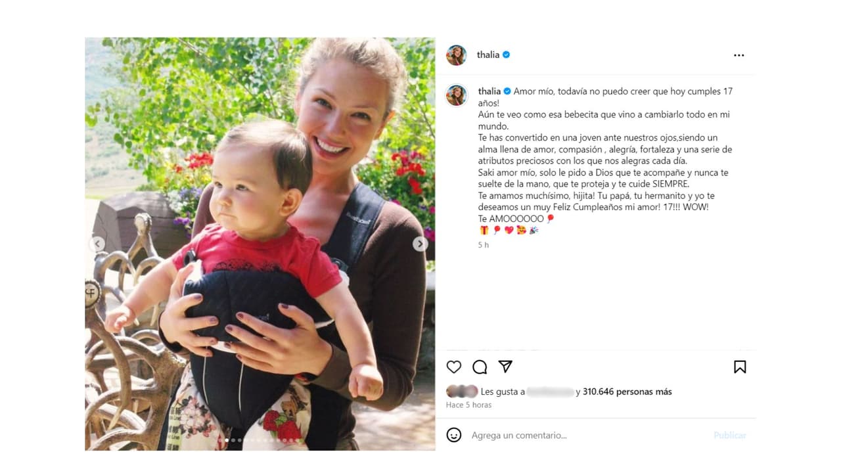Click the 'Hace 5 horas' timestamp
This screenshot has height=473, width=841.
(x=468, y=405)
